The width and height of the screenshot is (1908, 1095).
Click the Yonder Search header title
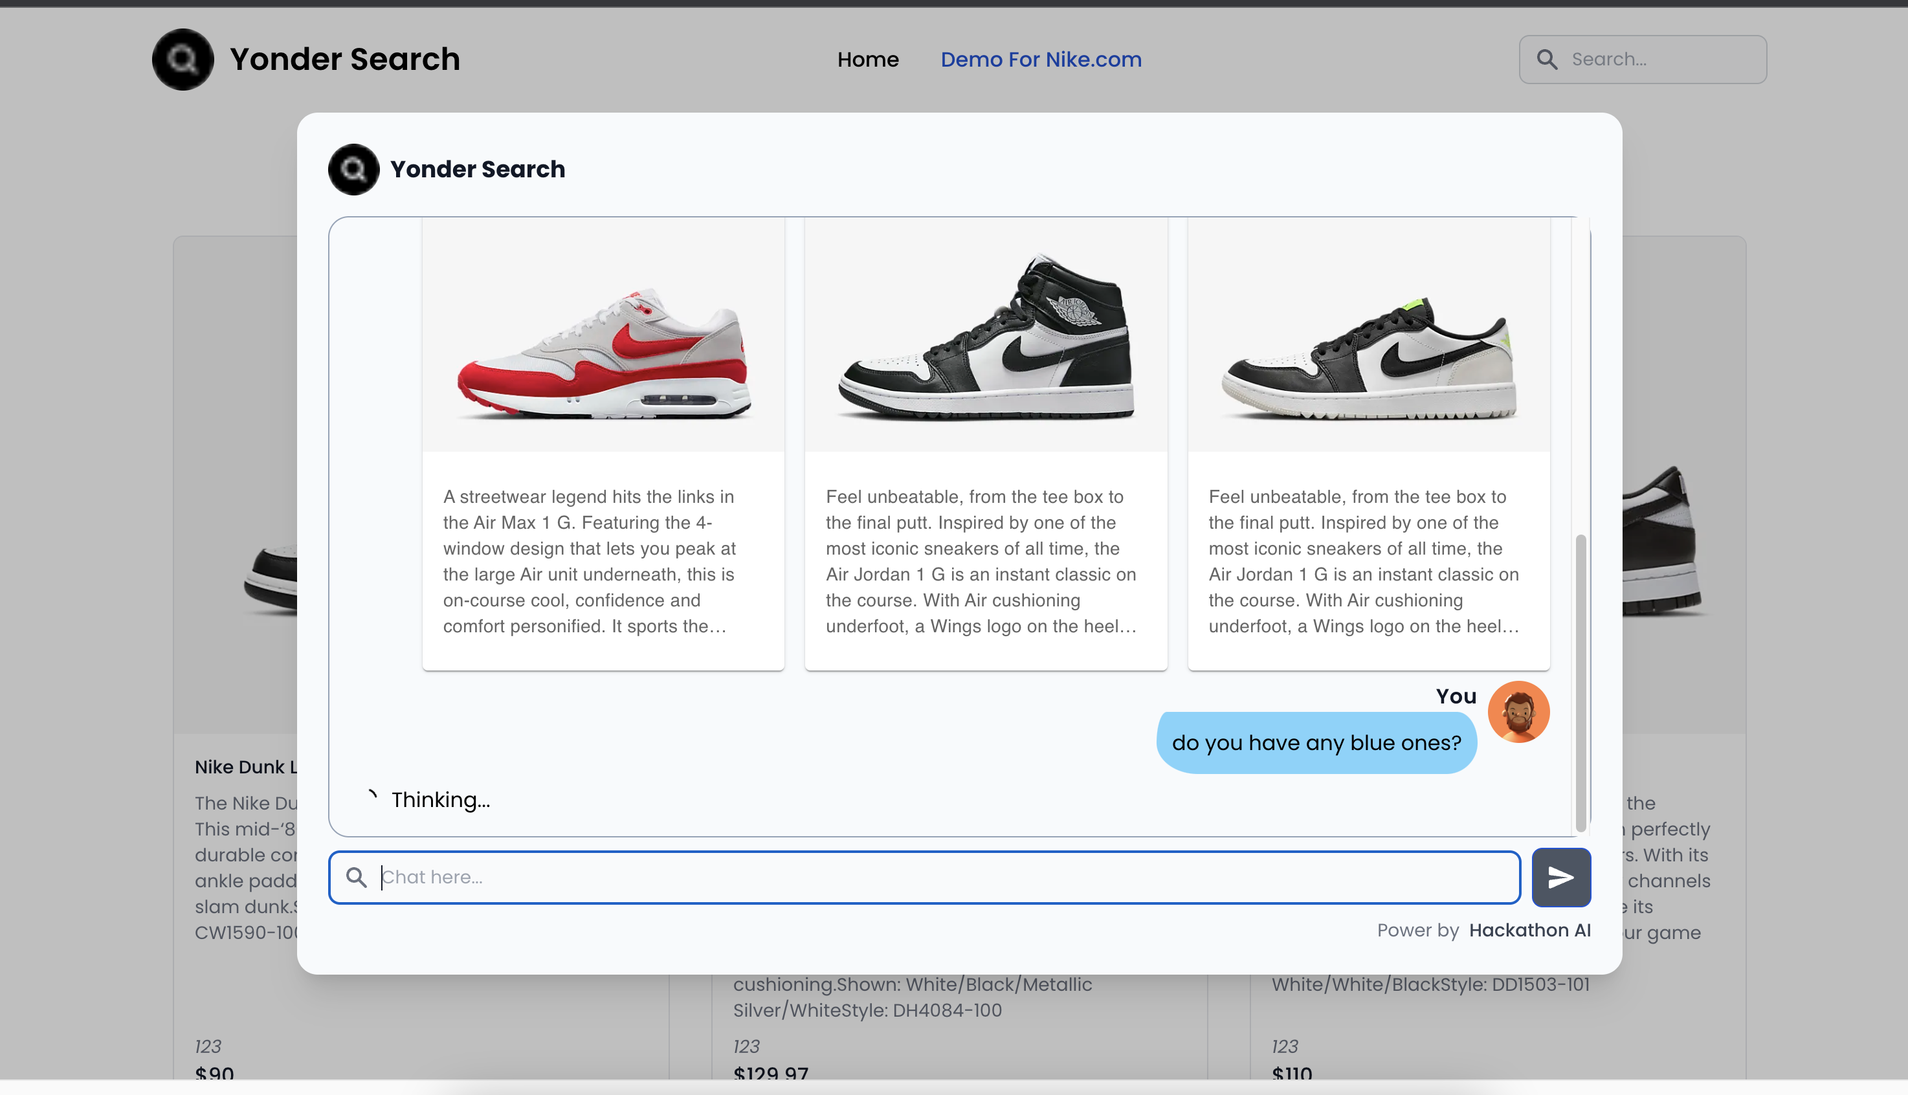(344, 60)
